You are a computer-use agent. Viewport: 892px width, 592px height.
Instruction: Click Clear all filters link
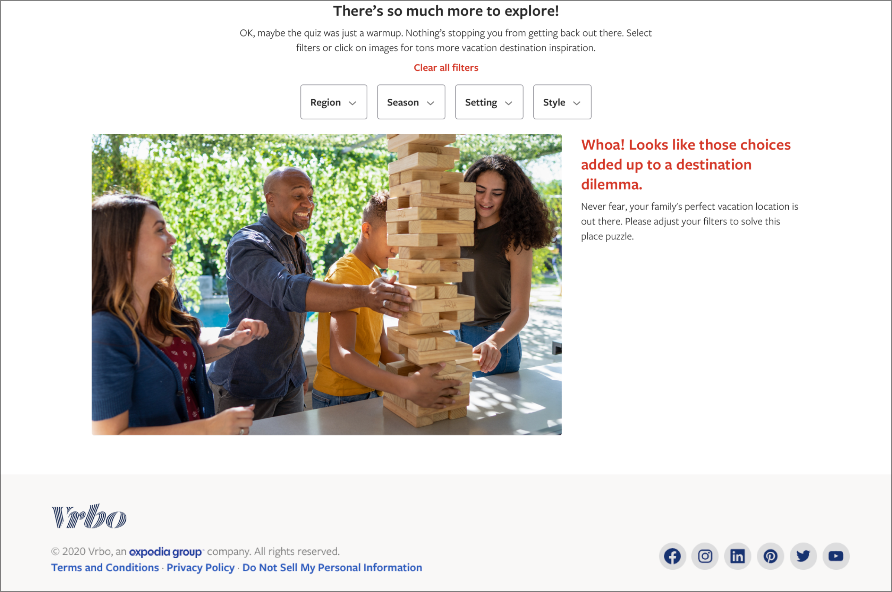[446, 68]
